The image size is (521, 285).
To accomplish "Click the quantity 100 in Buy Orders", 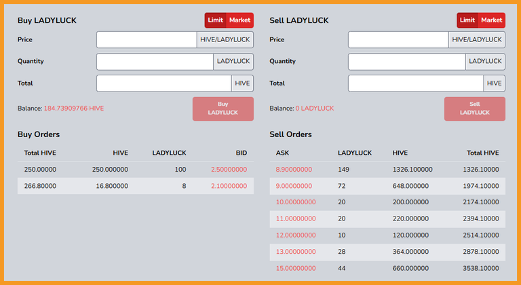I will [180, 170].
